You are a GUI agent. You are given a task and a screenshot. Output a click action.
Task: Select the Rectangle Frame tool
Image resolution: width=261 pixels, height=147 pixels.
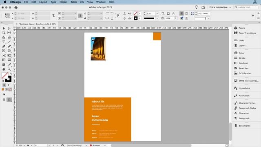(4, 51)
